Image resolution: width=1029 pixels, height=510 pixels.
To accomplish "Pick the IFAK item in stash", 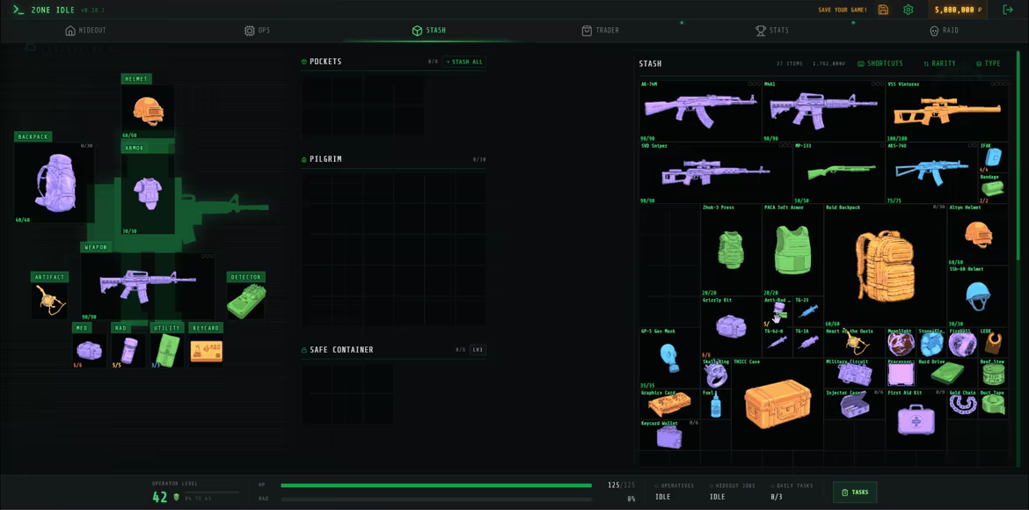I will tap(994, 157).
